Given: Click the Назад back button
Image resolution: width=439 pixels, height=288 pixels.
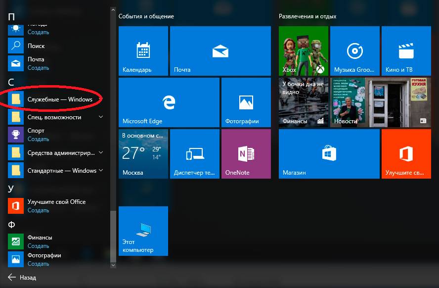Looking at the screenshot, I should tap(22, 278).
